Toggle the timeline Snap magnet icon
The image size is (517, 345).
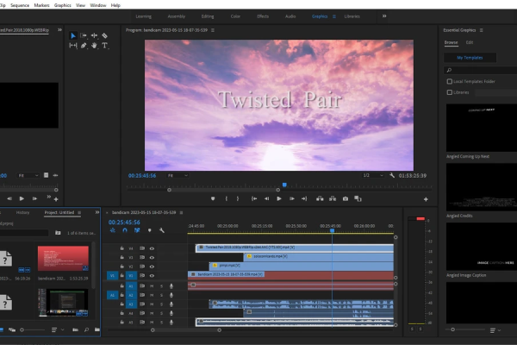(125, 230)
